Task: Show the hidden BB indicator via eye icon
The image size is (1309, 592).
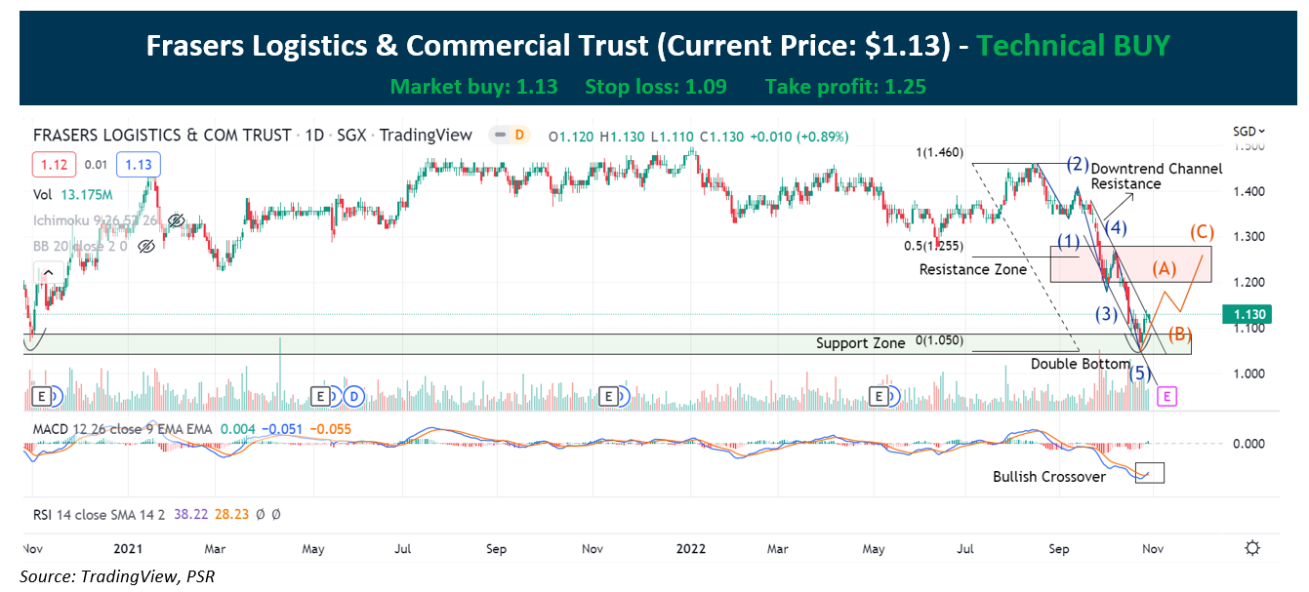Action: (x=146, y=248)
